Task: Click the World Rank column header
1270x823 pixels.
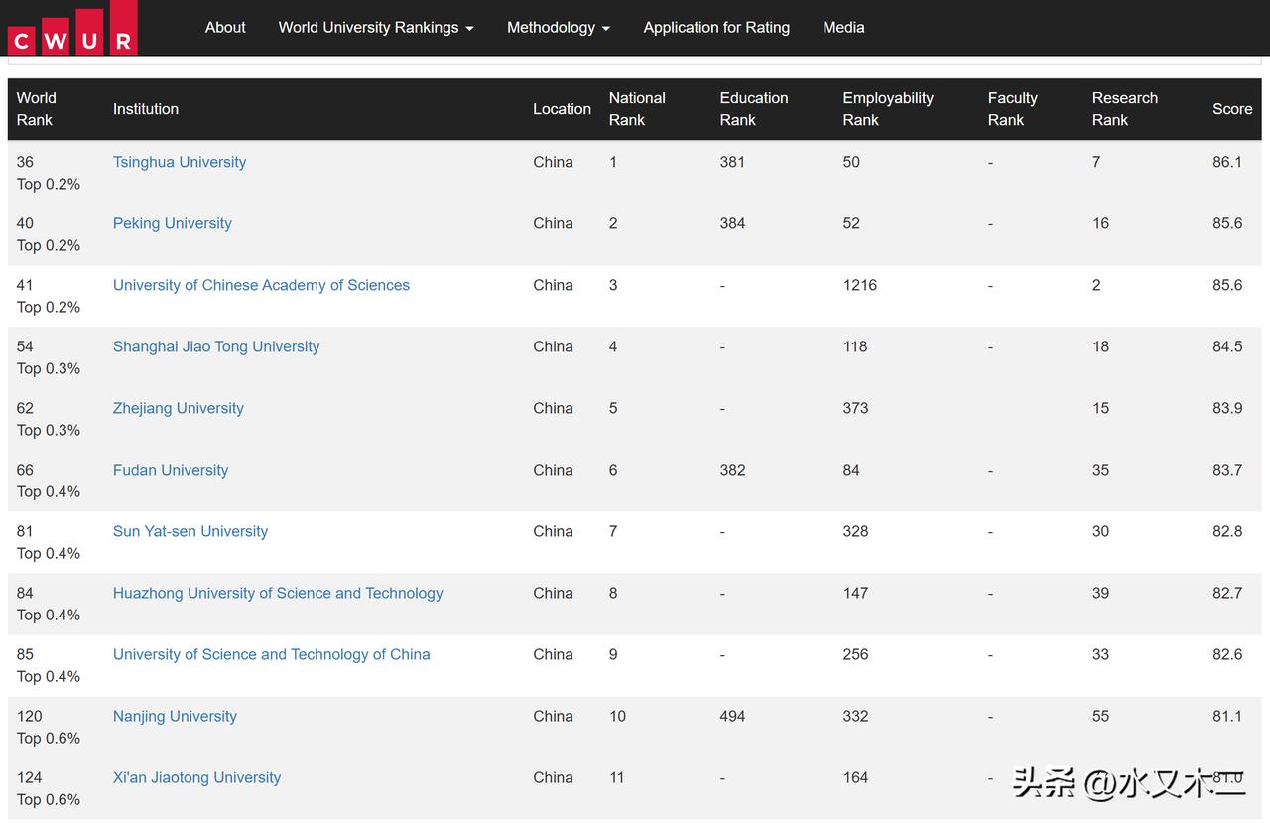Action: [36, 109]
